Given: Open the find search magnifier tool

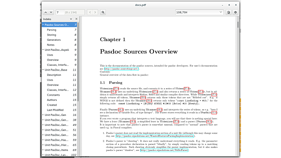Looking at the screenshot, I should click(103, 12).
